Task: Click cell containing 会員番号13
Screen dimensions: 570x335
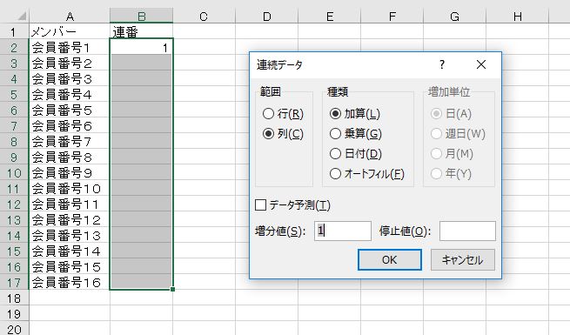Action: [x=70, y=235]
